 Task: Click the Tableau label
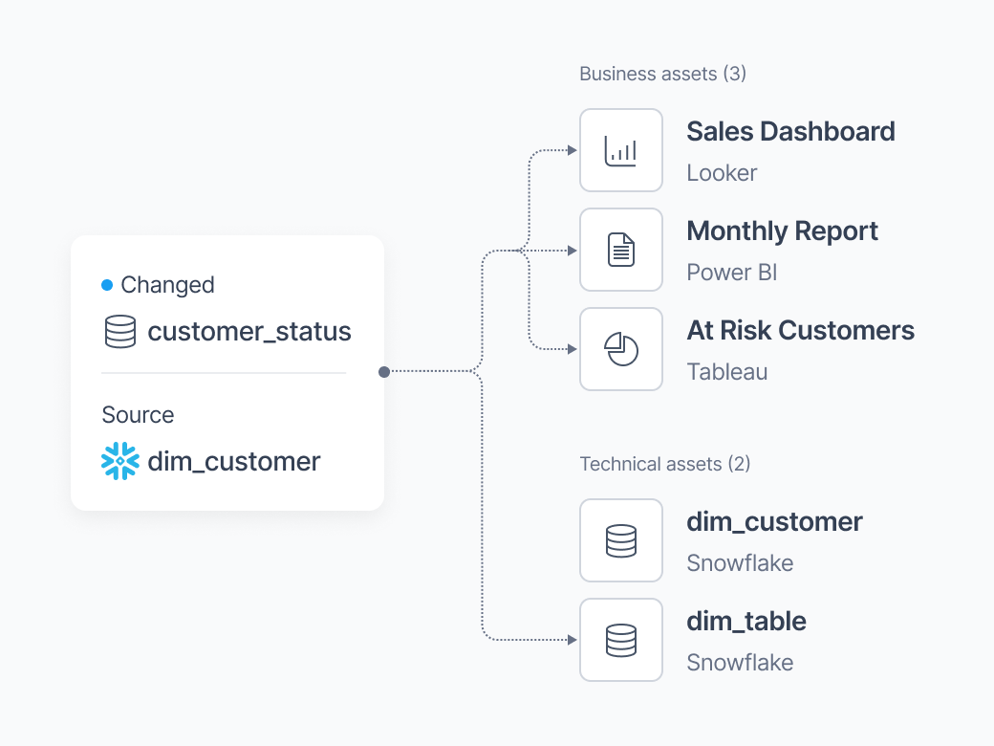pyautogui.click(x=727, y=372)
